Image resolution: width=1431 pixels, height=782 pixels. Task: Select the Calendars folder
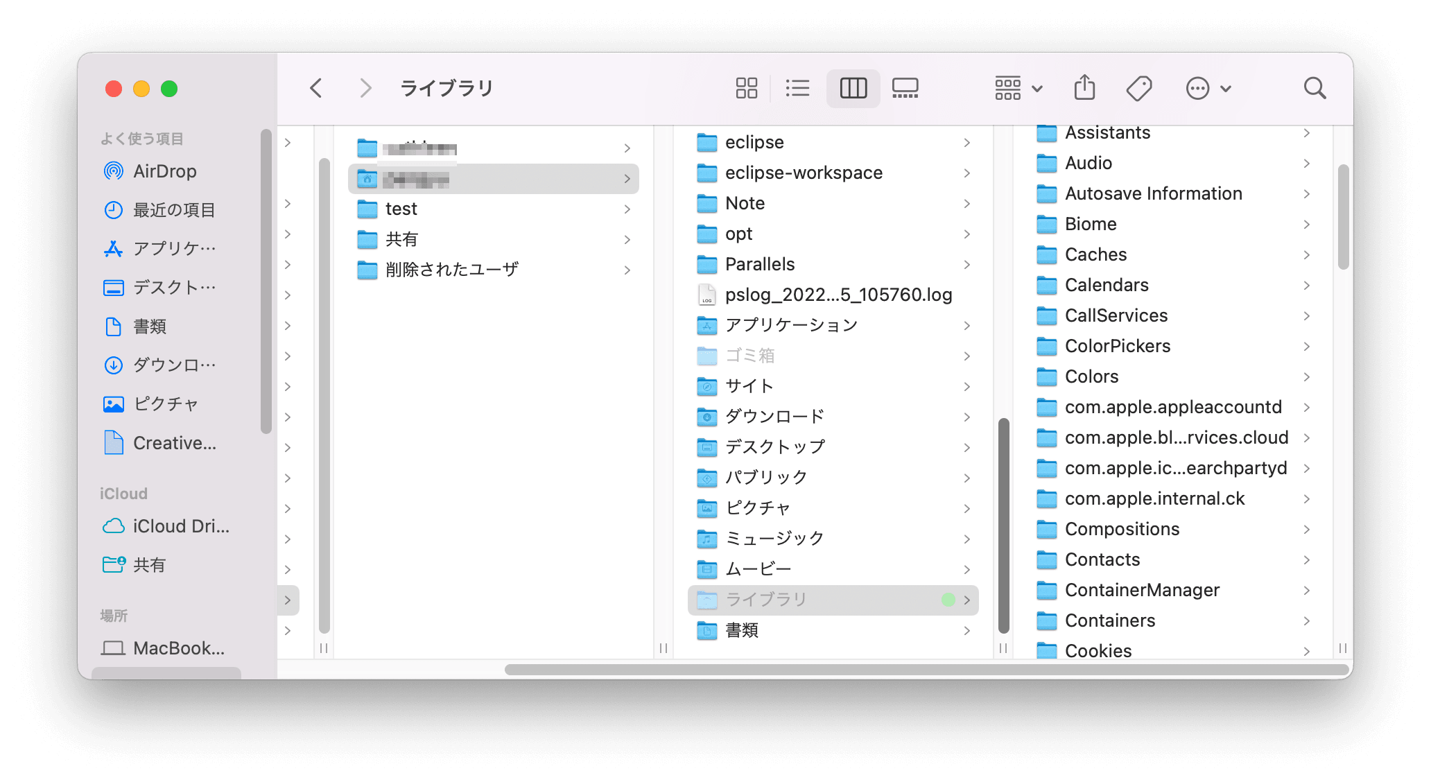click(x=1172, y=285)
